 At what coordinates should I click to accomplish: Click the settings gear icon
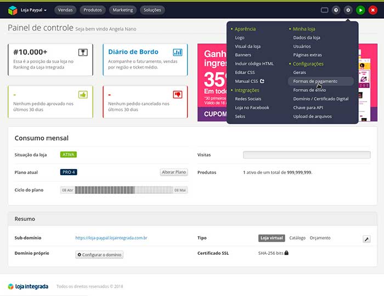click(x=348, y=10)
